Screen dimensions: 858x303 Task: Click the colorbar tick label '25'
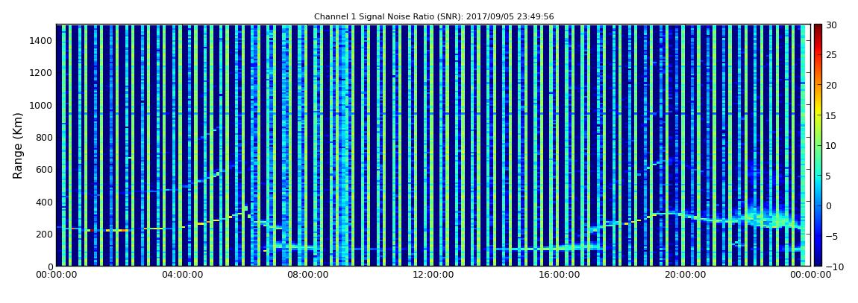[831, 54]
